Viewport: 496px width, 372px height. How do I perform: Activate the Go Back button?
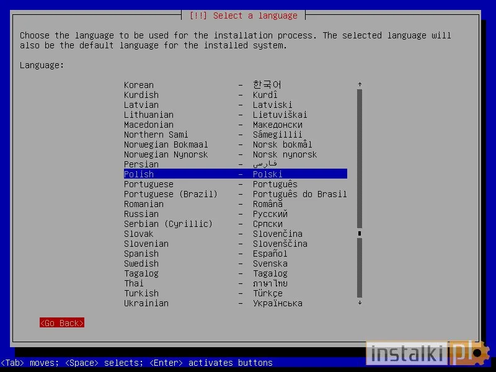(x=61, y=322)
